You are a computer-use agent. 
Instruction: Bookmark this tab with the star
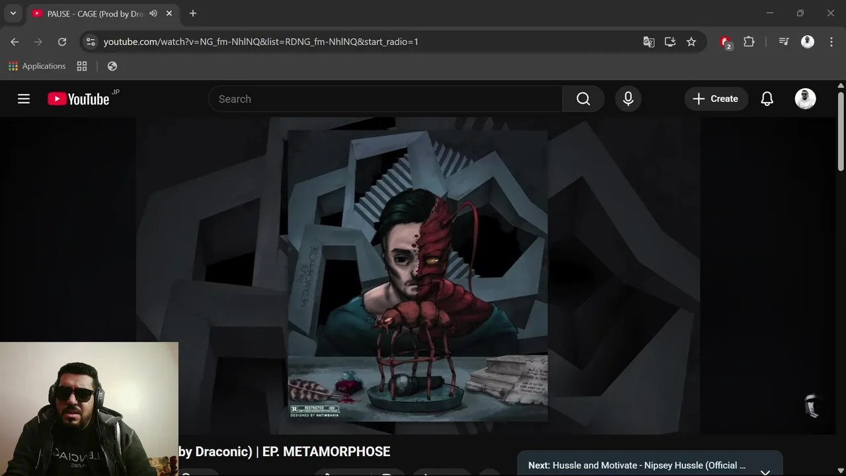(x=691, y=42)
